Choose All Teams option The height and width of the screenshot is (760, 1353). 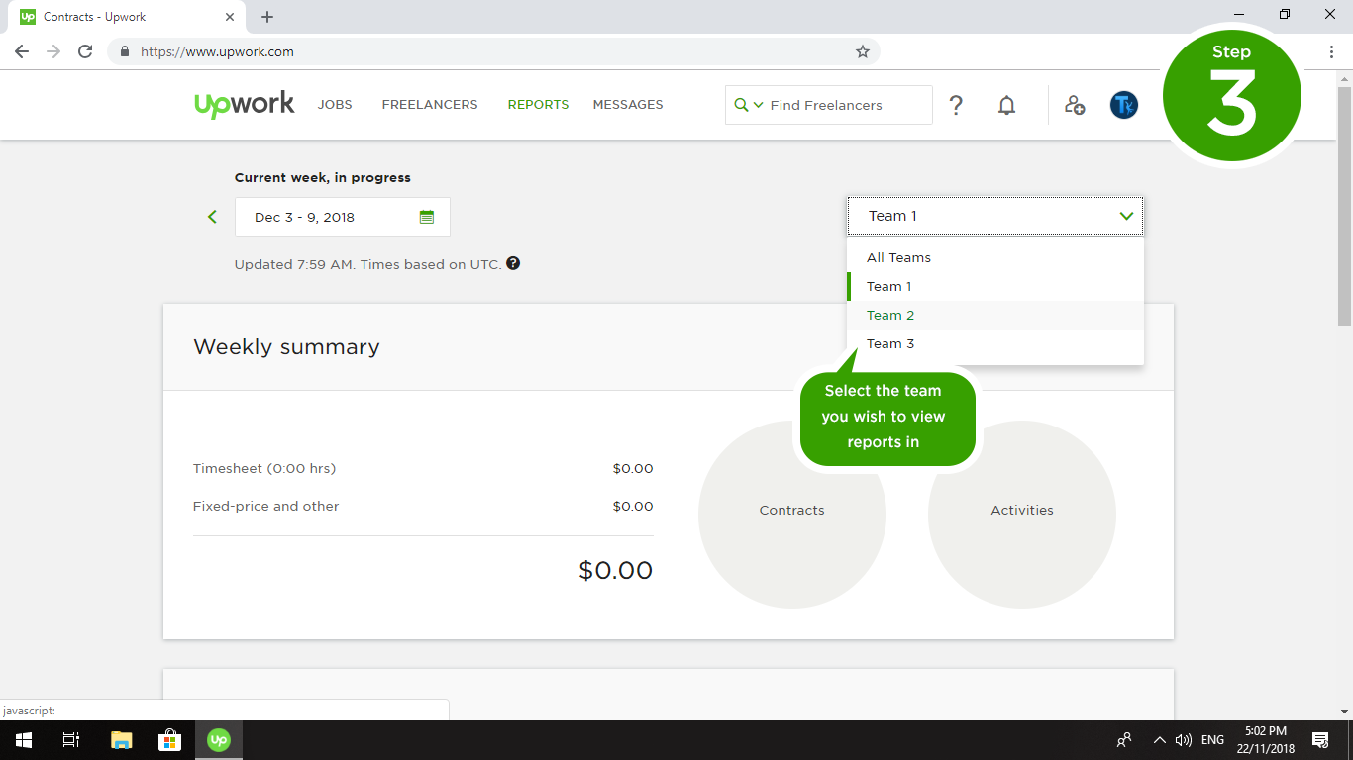[898, 257]
